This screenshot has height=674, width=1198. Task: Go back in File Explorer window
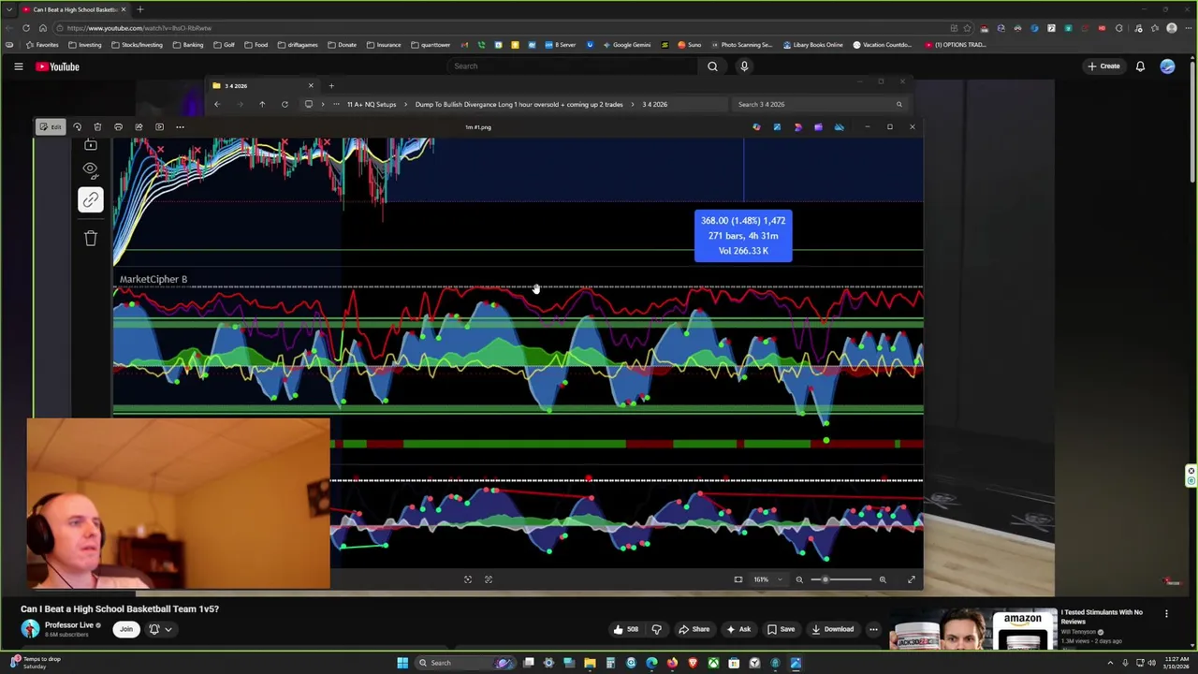coord(216,104)
